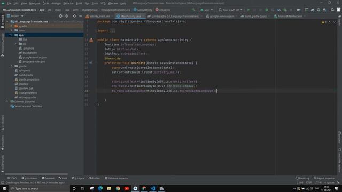Go to previous highlighted error arrow

point(330,22)
